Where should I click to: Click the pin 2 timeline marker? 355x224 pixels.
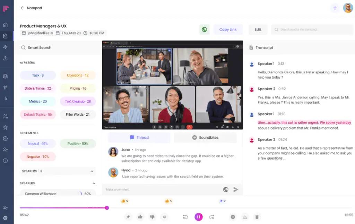[x=223, y=201]
